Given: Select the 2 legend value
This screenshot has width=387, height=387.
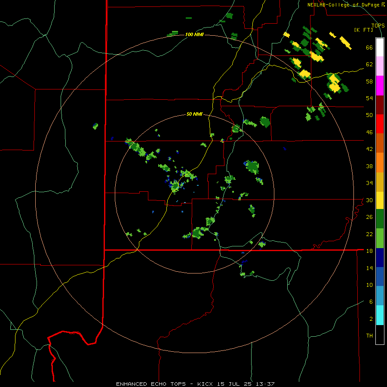Looking at the screenshot, I should (371, 319).
